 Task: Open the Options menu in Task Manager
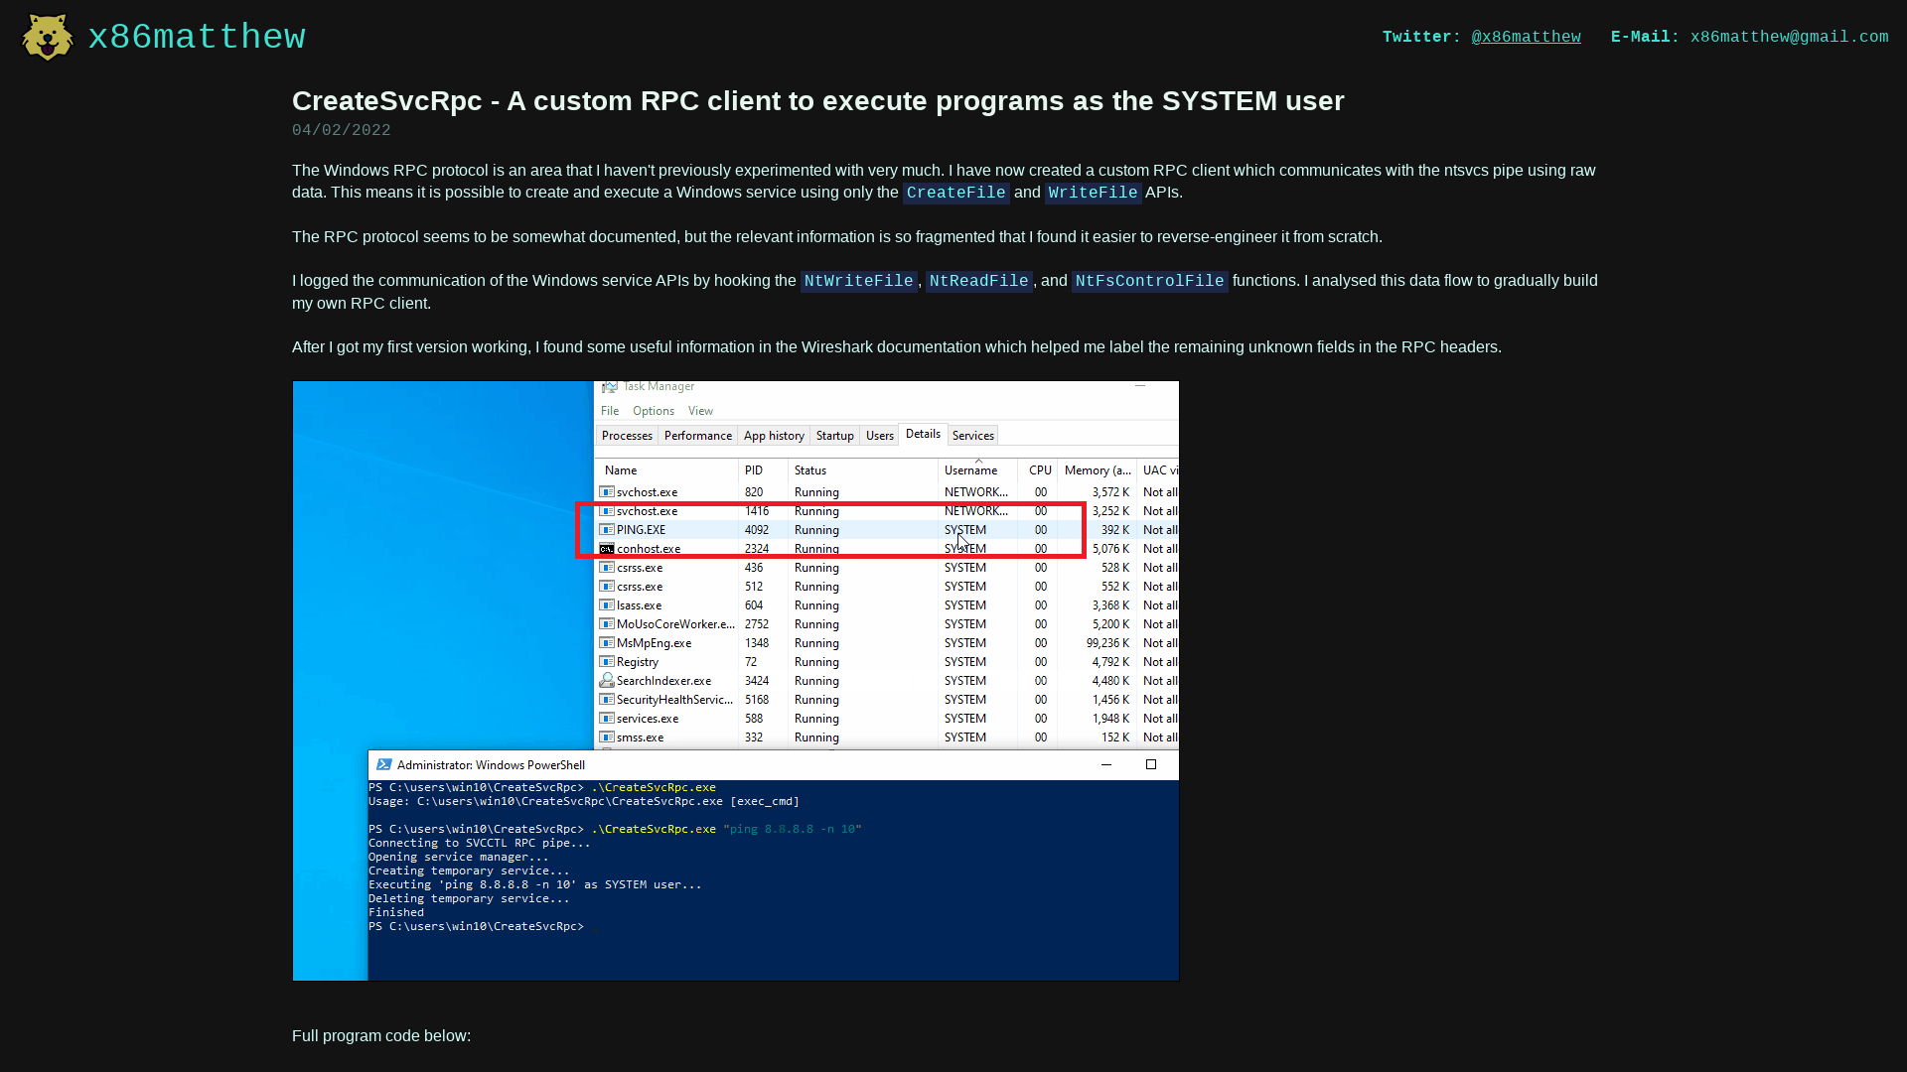click(654, 411)
